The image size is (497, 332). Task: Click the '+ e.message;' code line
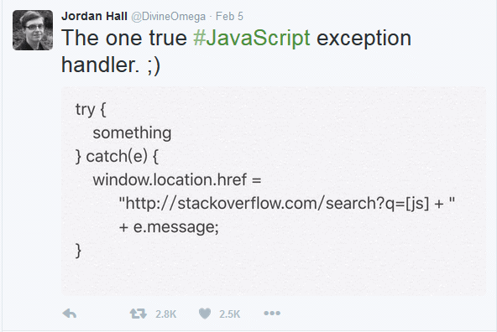coord(169,227)
